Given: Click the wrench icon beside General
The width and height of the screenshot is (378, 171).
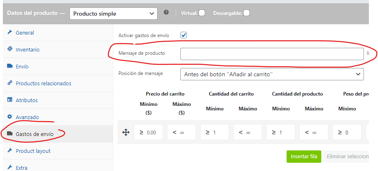Looking at the screenshot, I should pos(10,33).
